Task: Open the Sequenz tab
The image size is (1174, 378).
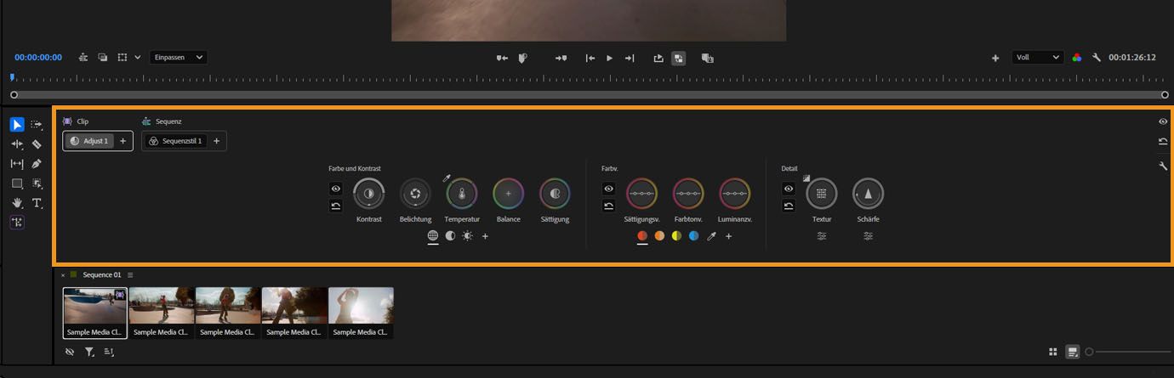Action: [x=162, y=121]
